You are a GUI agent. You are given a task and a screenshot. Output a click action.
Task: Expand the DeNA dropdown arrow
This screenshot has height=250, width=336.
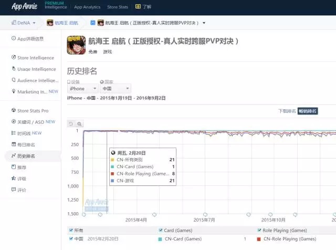pos(34,23)
